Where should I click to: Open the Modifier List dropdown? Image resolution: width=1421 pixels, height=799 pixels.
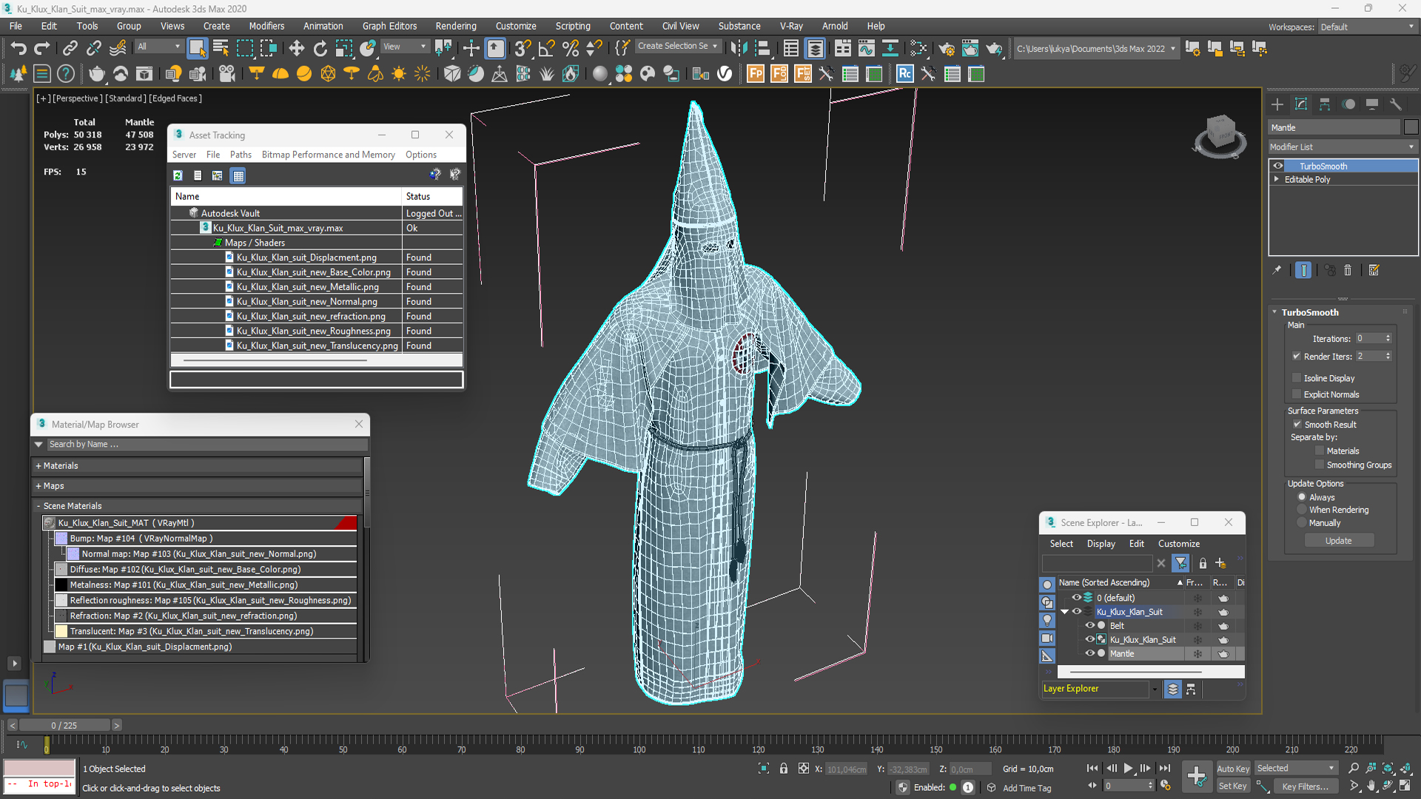coord(1343,147)
